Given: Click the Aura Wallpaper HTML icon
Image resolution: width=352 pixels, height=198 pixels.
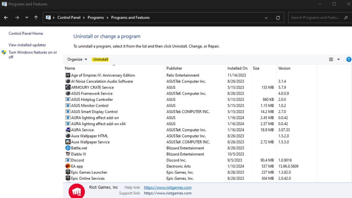Looking at the screenshot, I should point(68,136).
